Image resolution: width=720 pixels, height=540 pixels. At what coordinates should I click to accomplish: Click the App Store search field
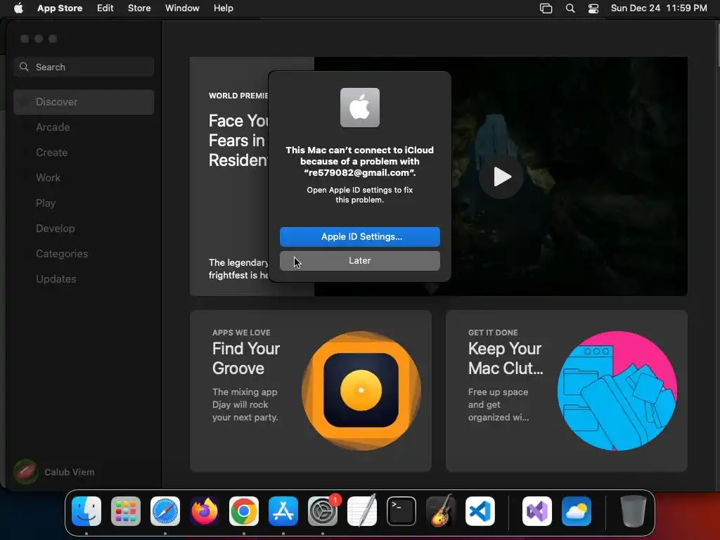[x=84, y=67]
